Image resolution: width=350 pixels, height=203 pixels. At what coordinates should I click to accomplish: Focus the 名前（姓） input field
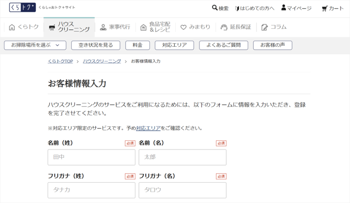(91, 157)
